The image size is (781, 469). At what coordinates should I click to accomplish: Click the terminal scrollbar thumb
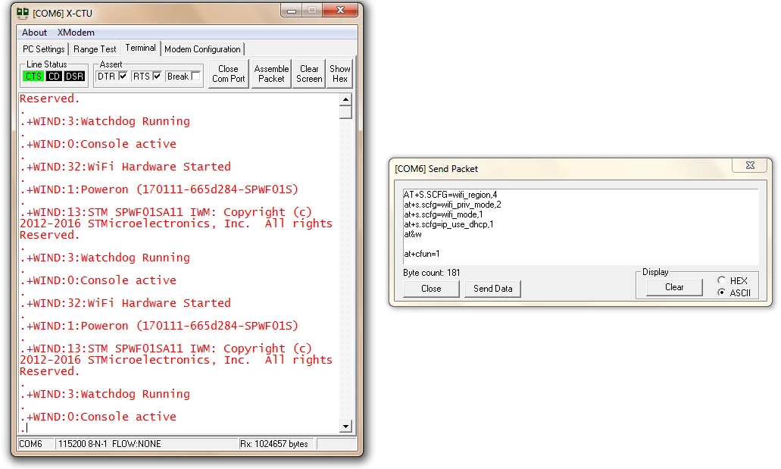pyautogui.click(x=345, y=112)
